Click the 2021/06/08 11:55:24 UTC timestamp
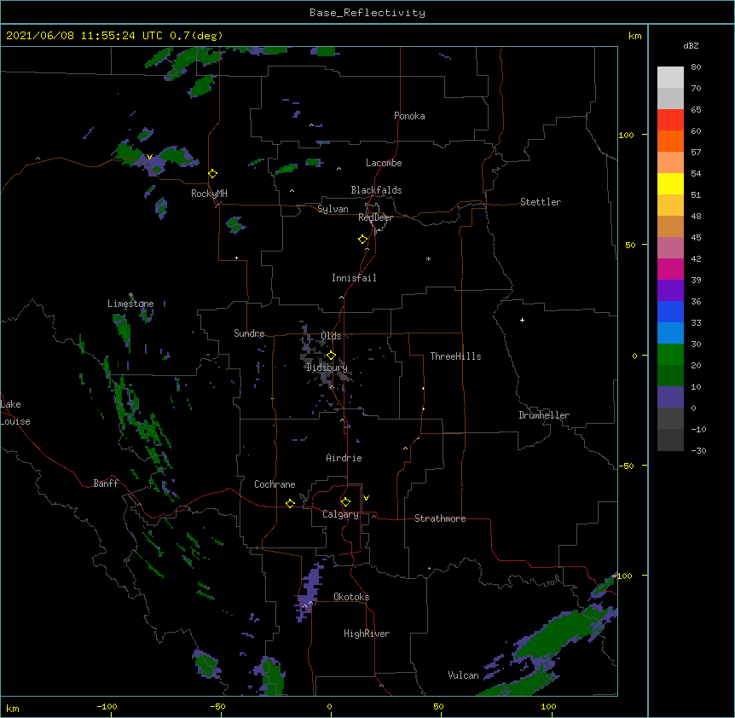The width and height of the screenshot is (735, 718). click(x=84, y=36)
